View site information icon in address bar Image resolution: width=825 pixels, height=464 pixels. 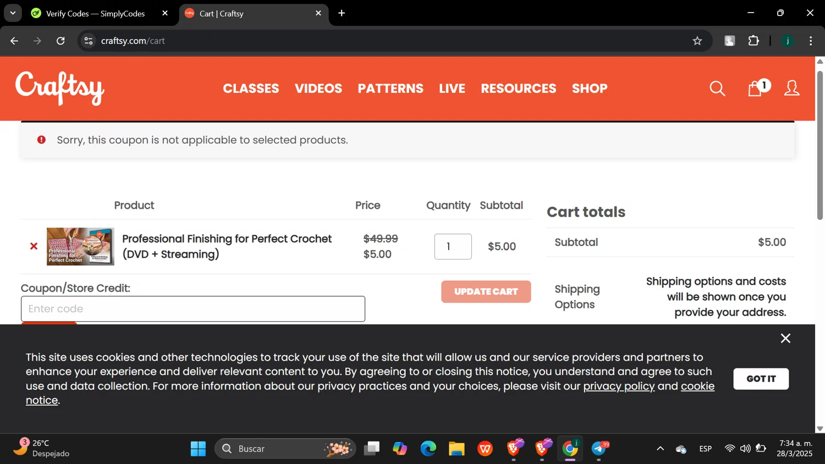pyautogui.click(x=89, y=41)
